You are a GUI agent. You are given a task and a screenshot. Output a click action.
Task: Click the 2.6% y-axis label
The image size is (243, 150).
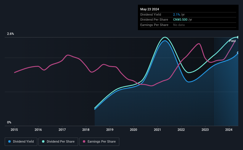(10, 34)
